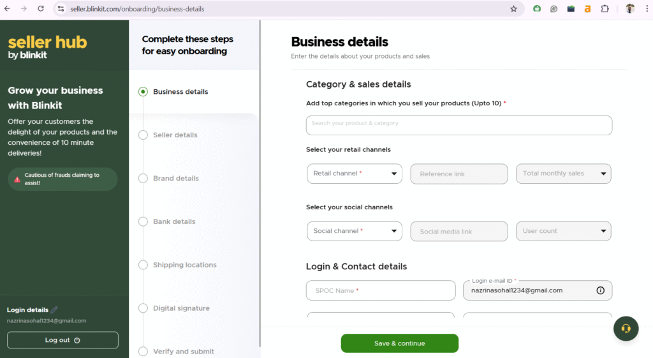The width and height of the screenshot is (653, 358).
Task: Open the Total monthly sales dropdown
Action: pos(563,174)
